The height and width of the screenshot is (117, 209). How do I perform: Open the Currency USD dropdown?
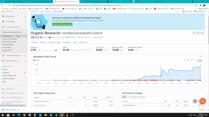point(101,37)
